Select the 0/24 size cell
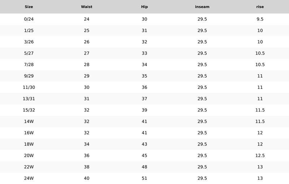The image size is (289, 184). (29, 19)
